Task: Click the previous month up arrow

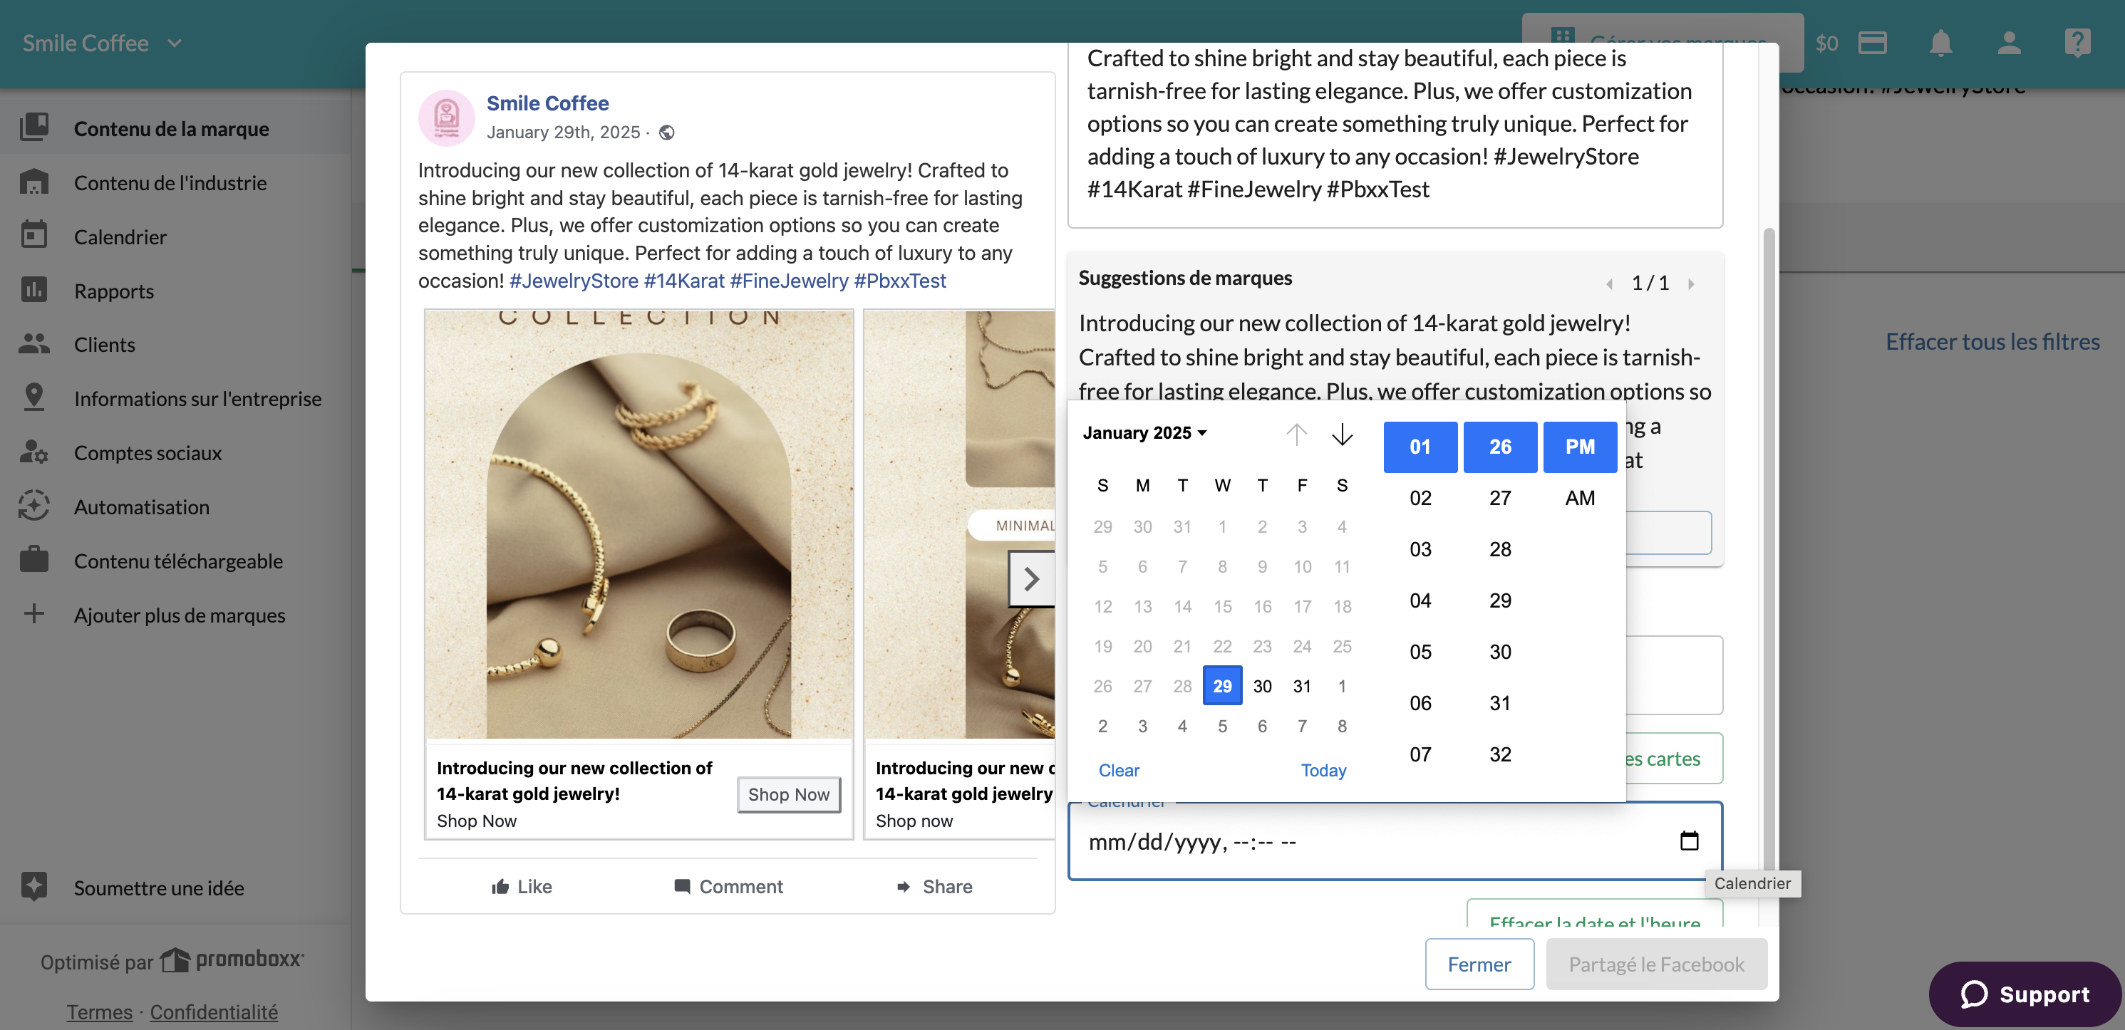Action: [1296, 433]
